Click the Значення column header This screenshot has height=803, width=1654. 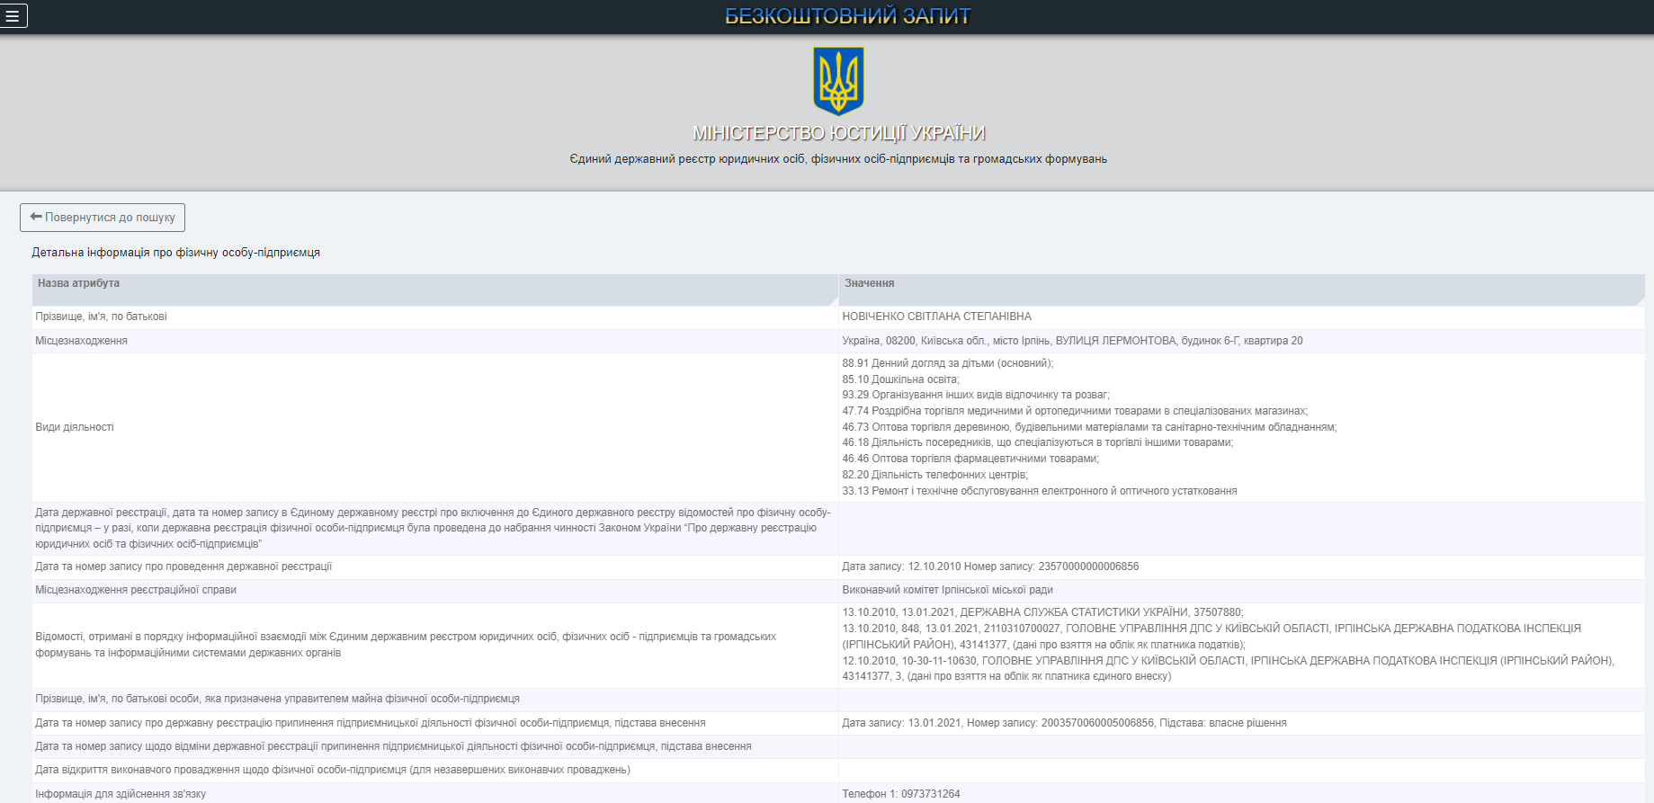click(x=869, y=283)
